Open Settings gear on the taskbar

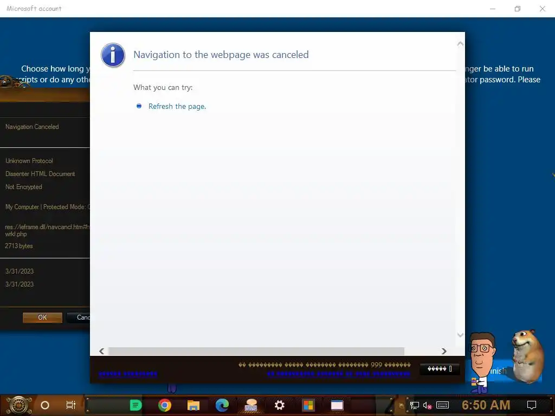(x=280, y=405)
